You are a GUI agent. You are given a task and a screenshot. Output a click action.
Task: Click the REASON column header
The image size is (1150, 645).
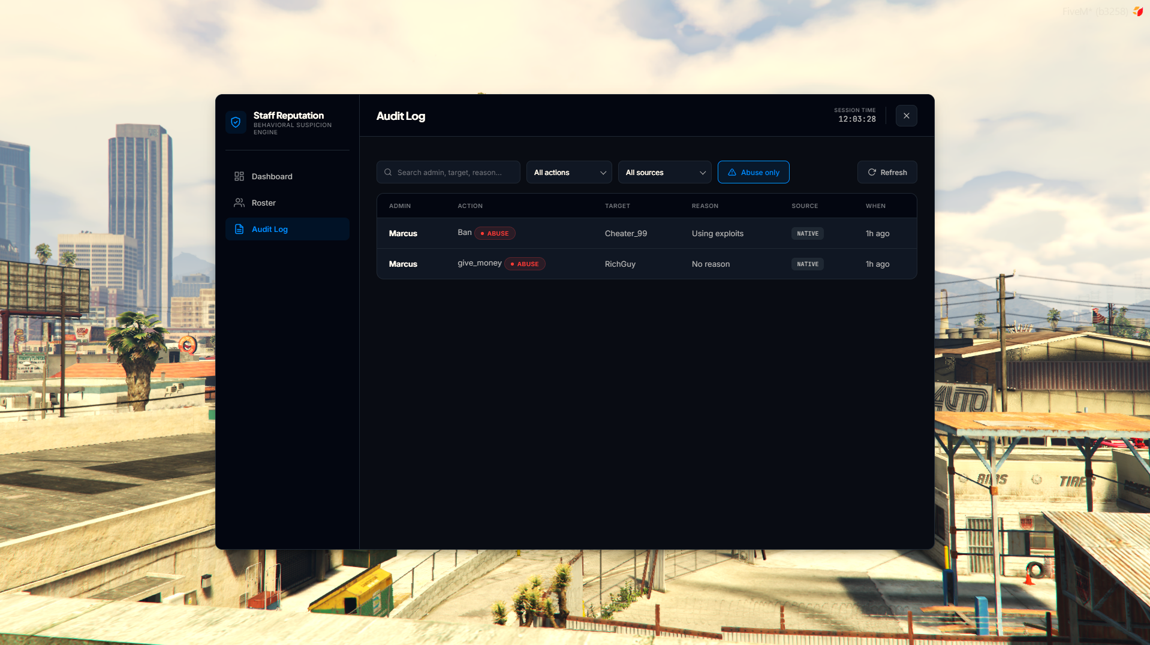(x=705, y=206)
